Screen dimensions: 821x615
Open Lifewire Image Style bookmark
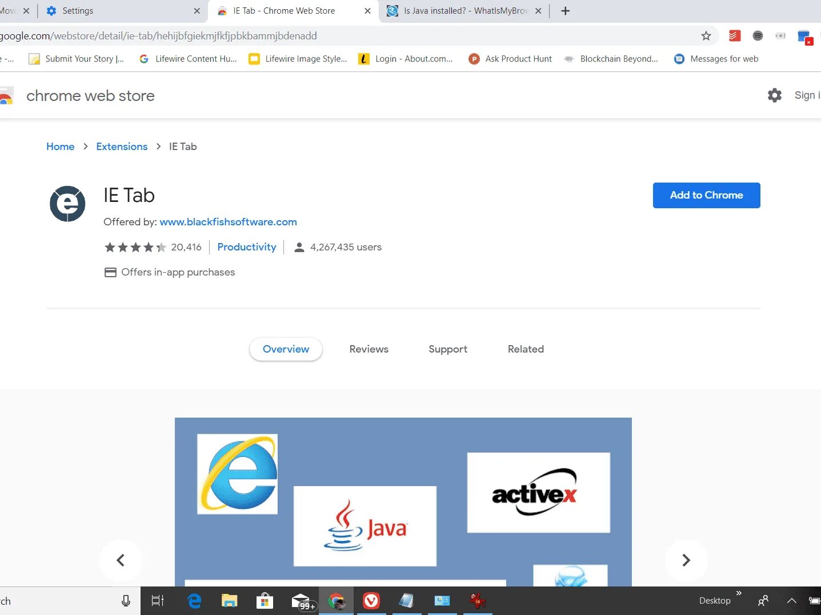point(298,59)
